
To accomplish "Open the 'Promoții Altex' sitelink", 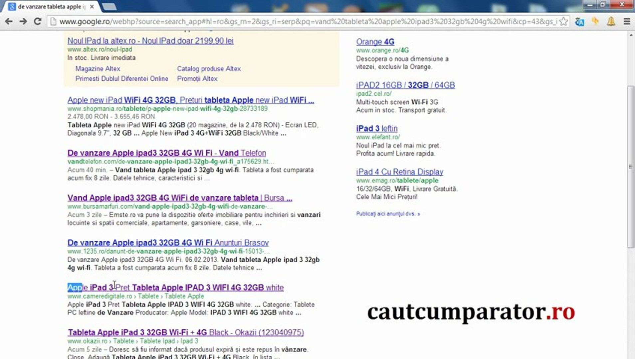I will coord(197,79).
